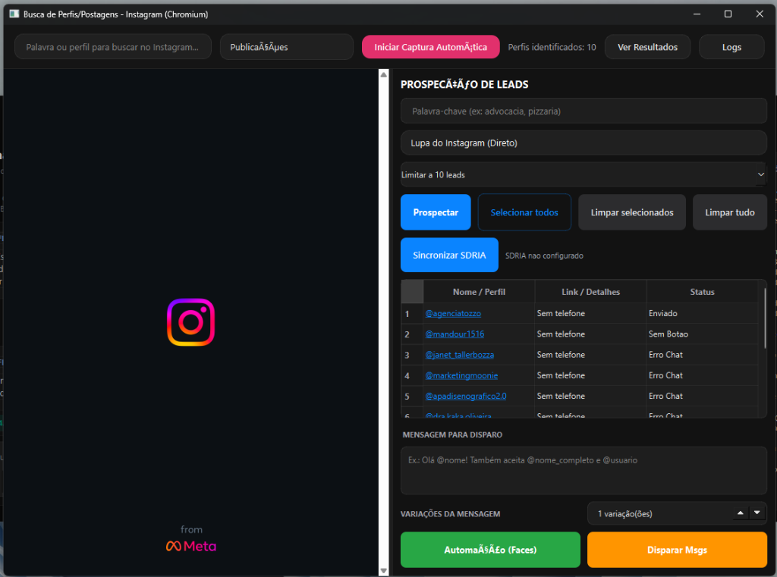Click the message text area for disparo
Screen dimensions: 777x577
coord(584,471)
